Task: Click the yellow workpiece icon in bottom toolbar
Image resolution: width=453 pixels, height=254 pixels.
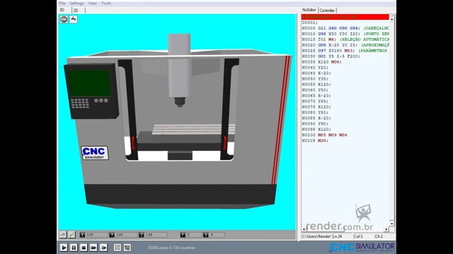Action: (117, 248)
